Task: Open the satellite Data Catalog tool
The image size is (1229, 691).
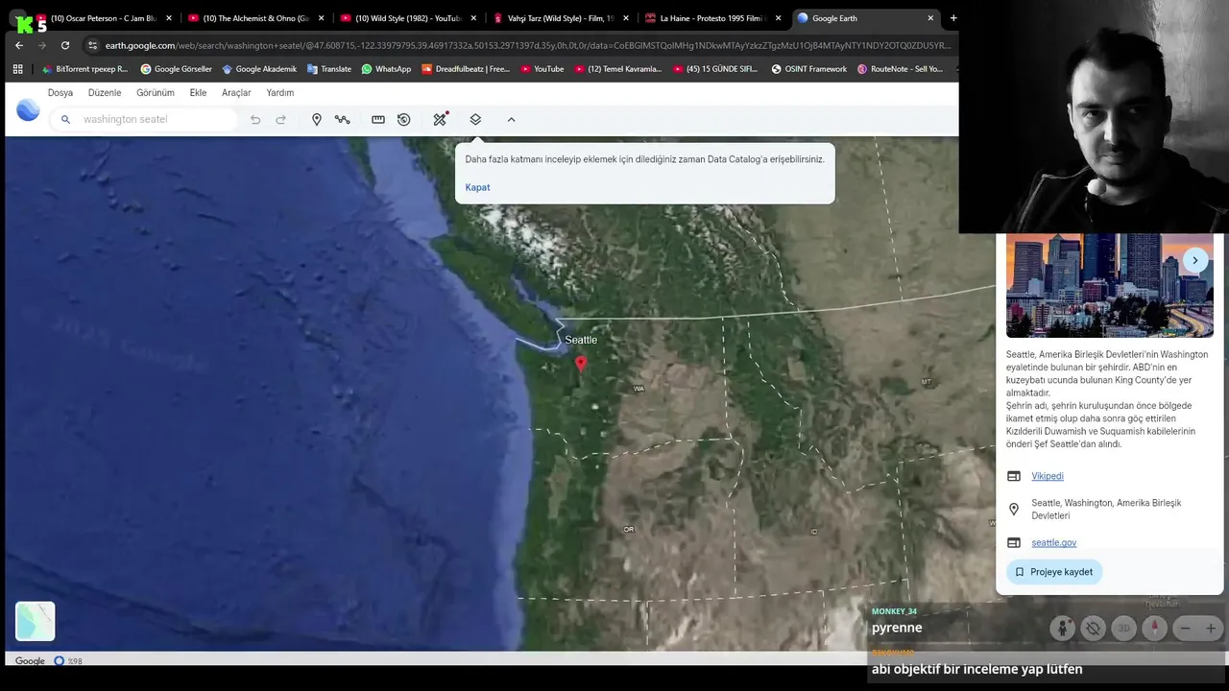Action: coord(440,119)
